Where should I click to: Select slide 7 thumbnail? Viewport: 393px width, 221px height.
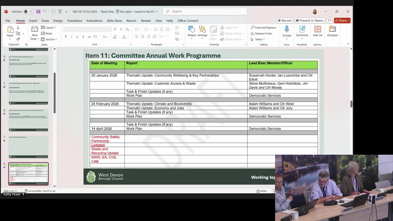pyautogui.click(x=29, y=147)
